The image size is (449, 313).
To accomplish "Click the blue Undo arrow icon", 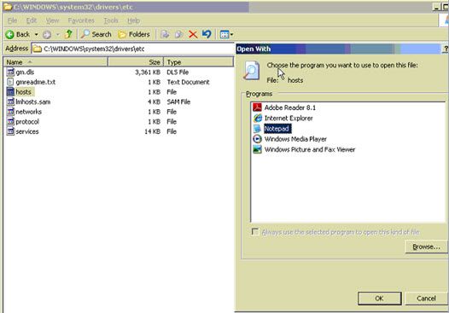I will click(x=207, y=34).
